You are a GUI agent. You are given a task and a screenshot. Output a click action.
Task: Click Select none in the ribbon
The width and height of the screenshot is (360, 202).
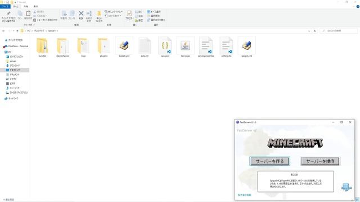(154, 16)
